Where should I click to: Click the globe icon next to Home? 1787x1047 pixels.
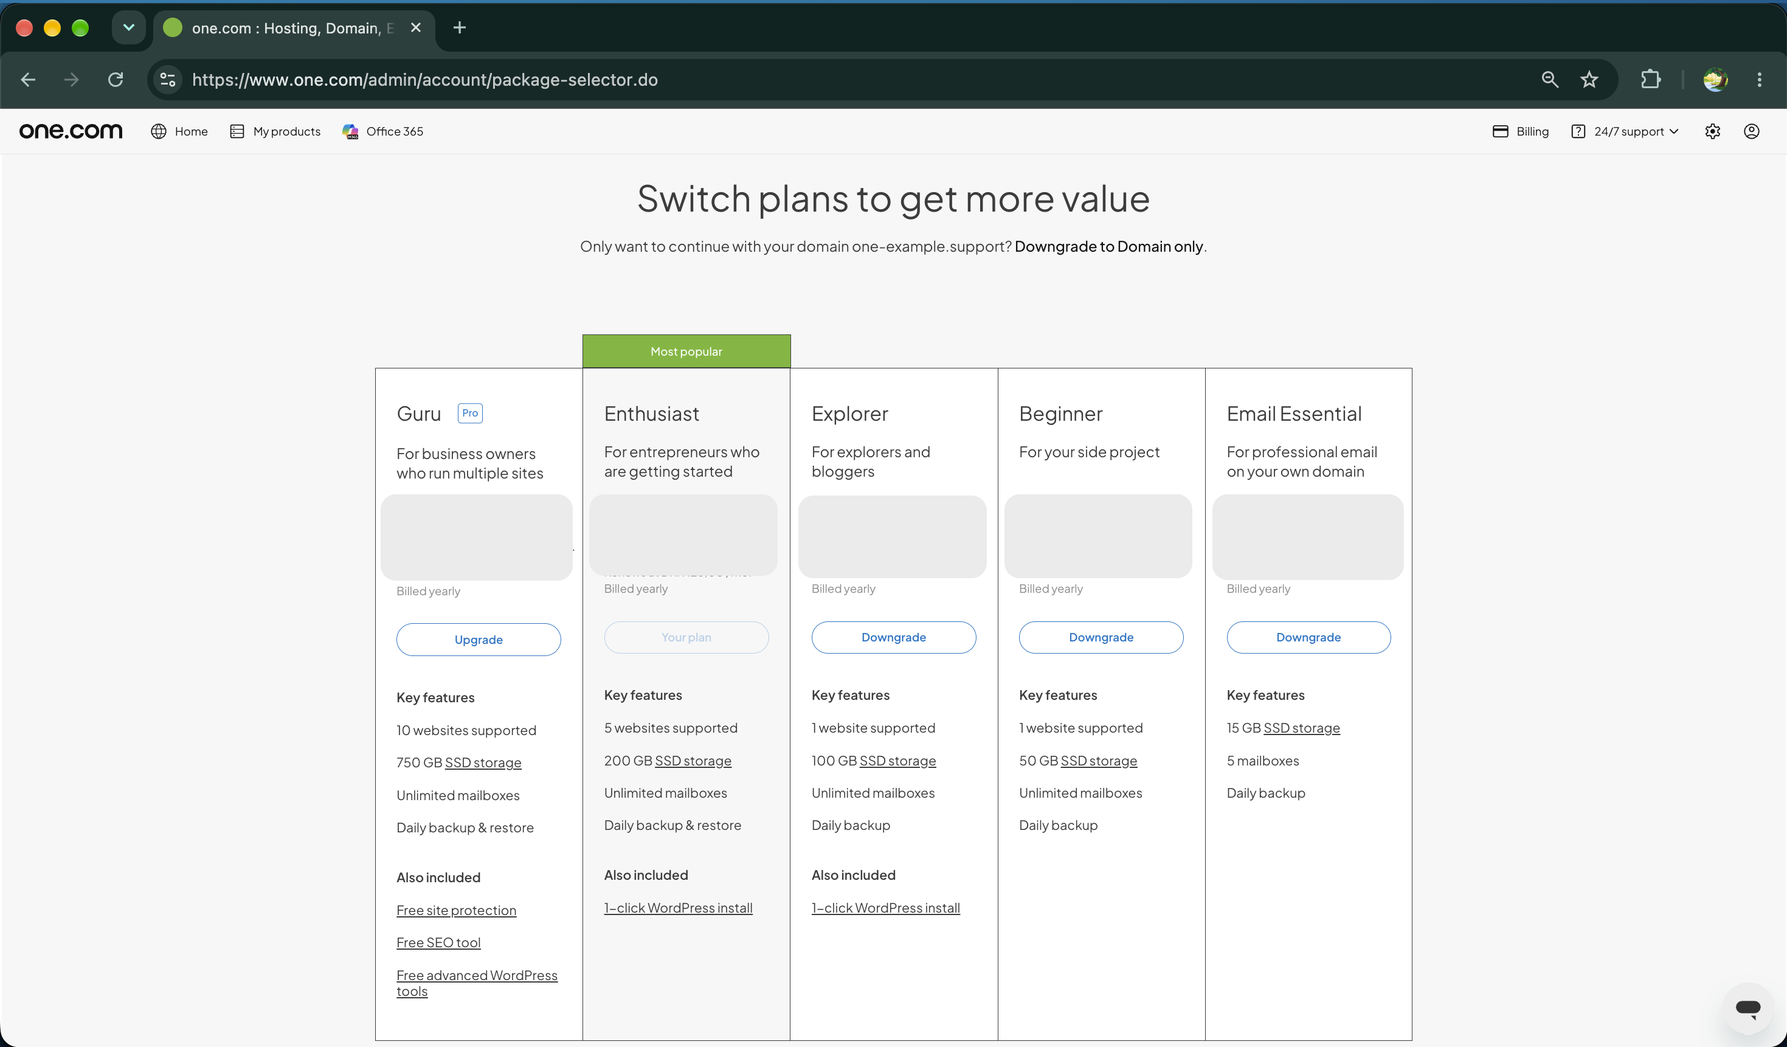[159, 131]
